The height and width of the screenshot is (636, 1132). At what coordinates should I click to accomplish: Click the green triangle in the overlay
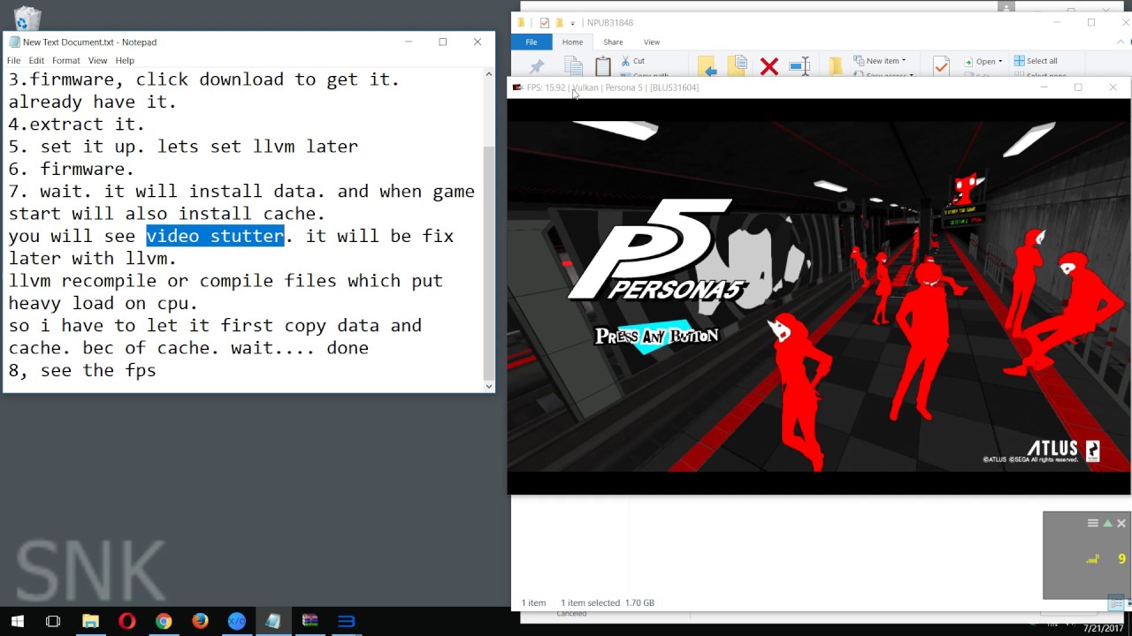1107,523
